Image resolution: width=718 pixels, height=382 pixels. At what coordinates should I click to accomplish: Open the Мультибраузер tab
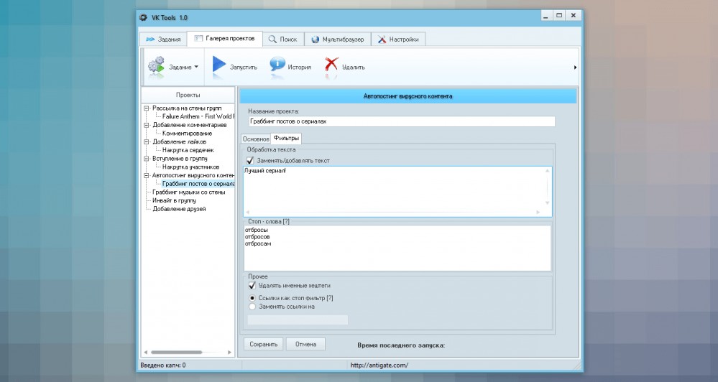pos(338,39)
